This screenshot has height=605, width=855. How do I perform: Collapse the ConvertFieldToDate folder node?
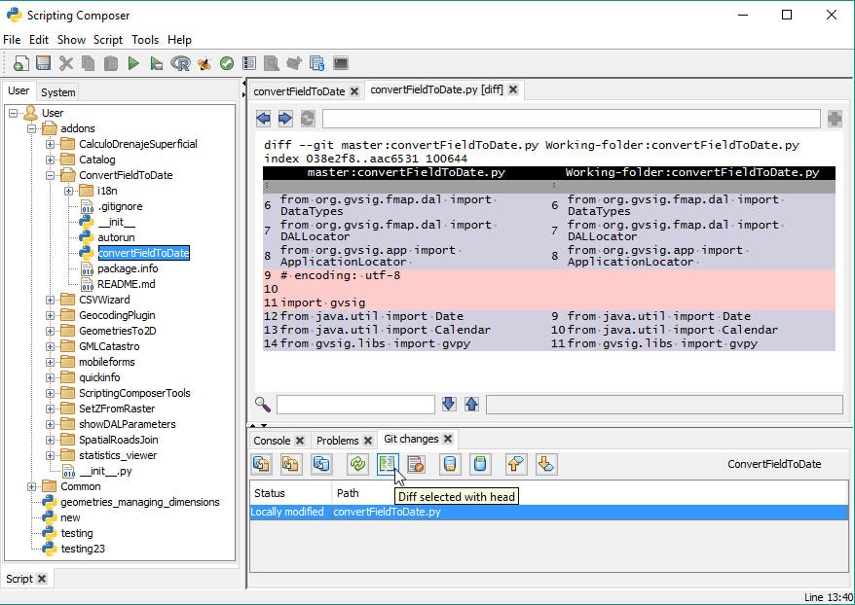[x=51, y=175]
